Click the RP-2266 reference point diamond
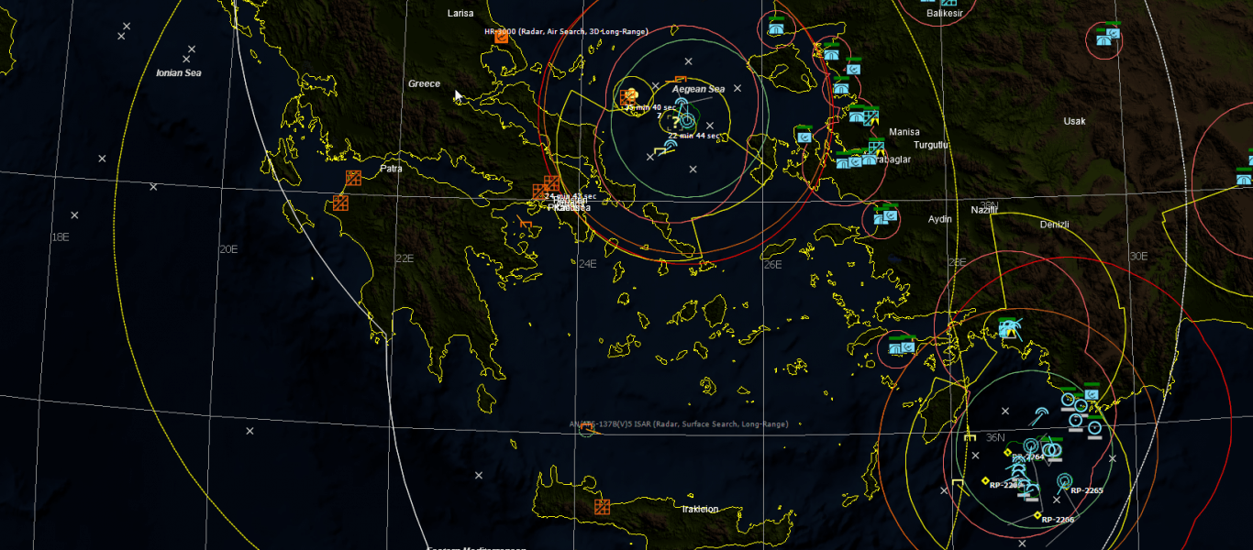 (x=1037, y=515)
